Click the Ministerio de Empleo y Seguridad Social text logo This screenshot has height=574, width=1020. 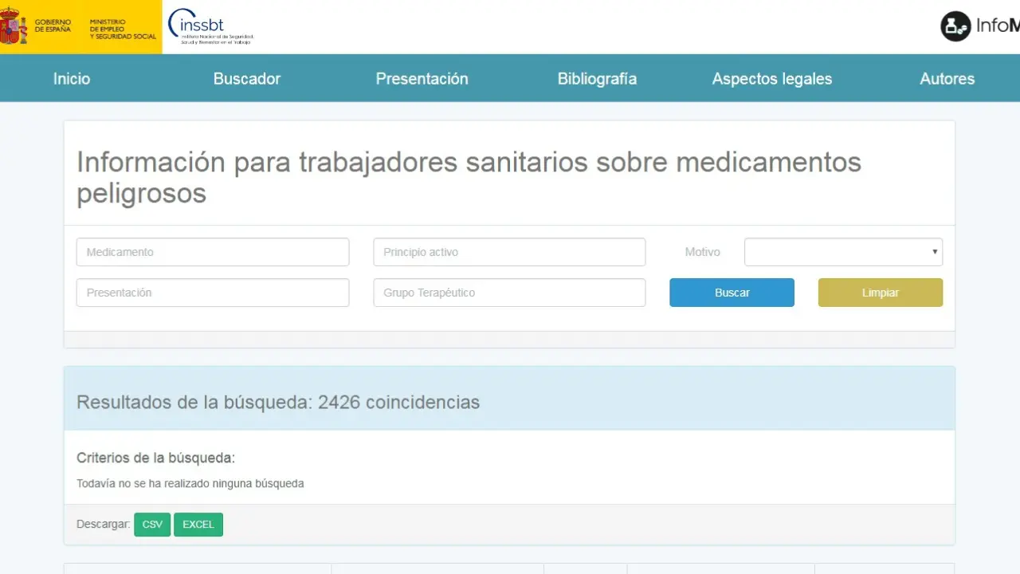(122, 29)
